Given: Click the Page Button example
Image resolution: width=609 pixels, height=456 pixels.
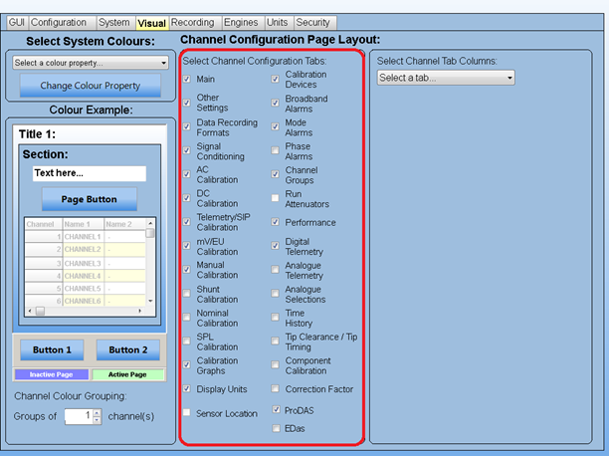Looking at the screenshot, I should 90,199.
